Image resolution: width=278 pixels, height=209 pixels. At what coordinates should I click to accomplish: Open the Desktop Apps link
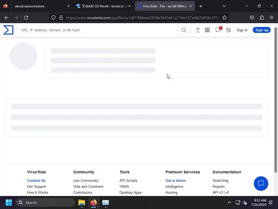pos(131,192)
